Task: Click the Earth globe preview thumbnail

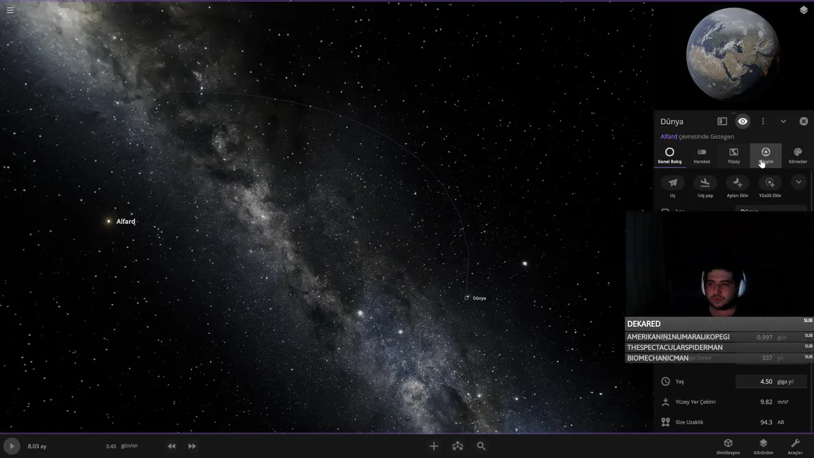Action: tap(733, 54)
